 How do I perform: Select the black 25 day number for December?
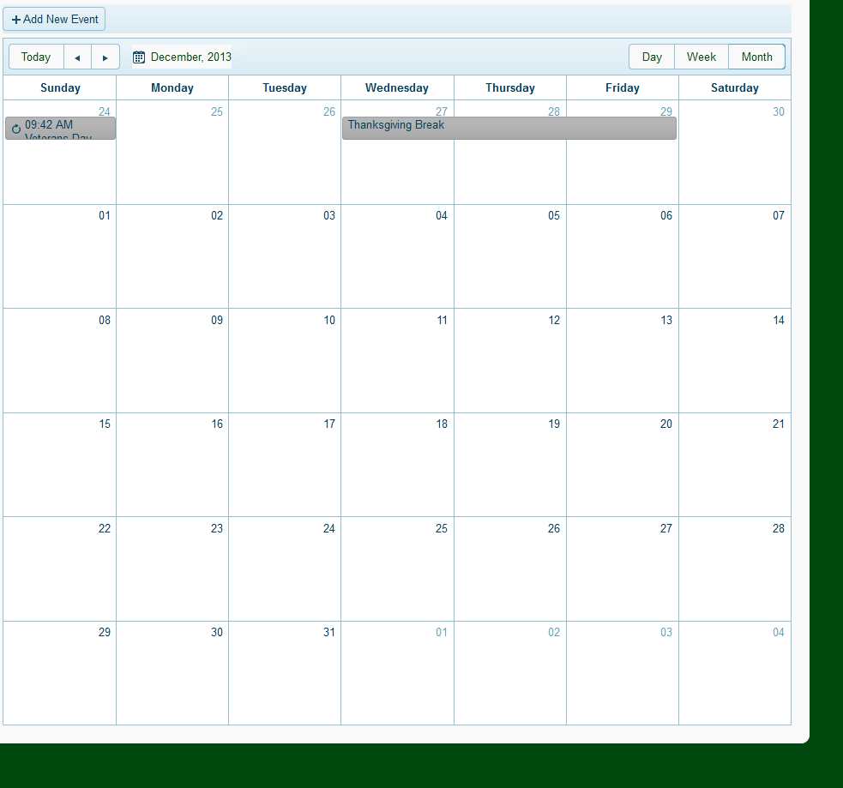tap(442, 528)
